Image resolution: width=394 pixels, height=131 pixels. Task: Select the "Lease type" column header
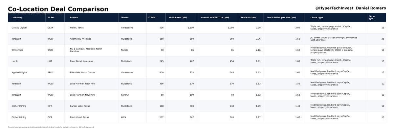[x=317, y=17]
